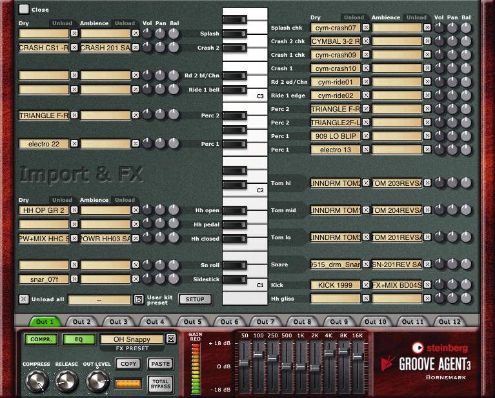Viewport: 495px width, 398px height.
Task: Clear the CRASH 201 SA ambience slot
Action: [x=136, y=47]
